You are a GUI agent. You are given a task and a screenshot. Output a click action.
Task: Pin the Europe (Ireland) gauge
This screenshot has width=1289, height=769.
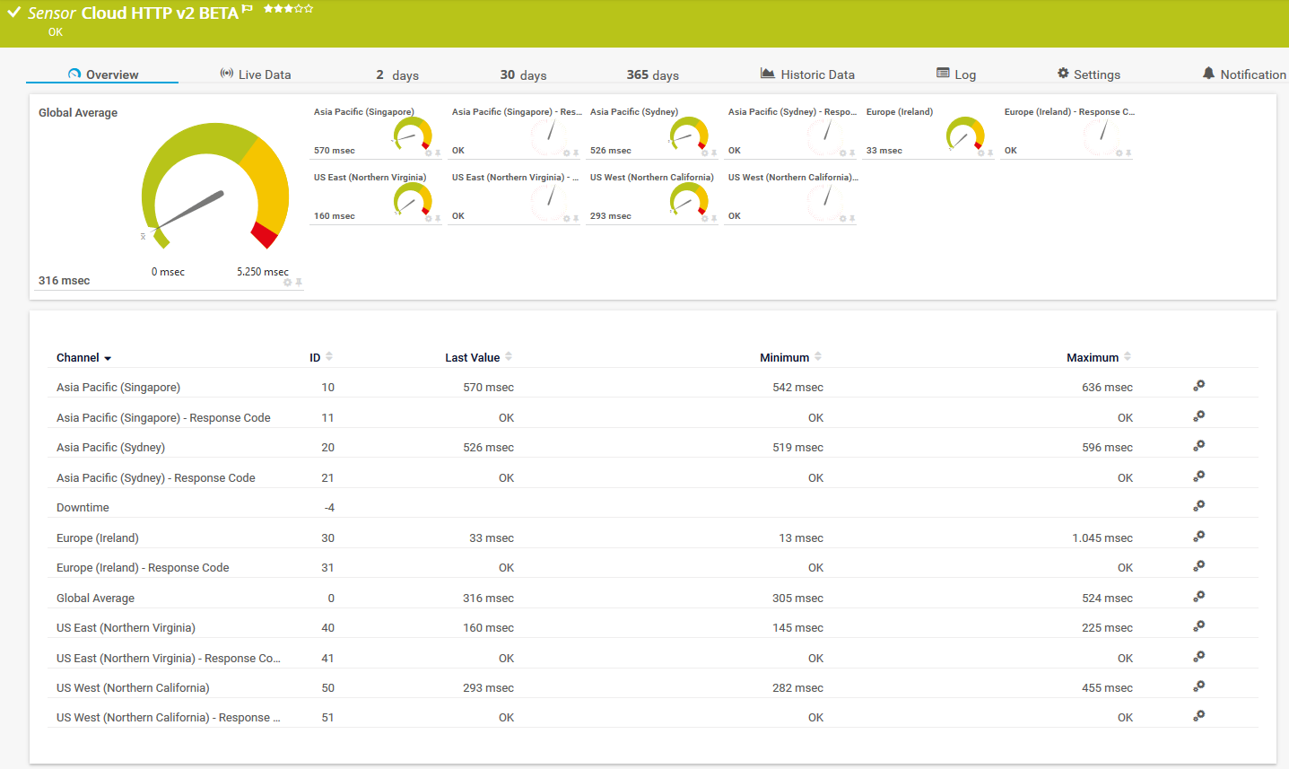click(989, 153)
